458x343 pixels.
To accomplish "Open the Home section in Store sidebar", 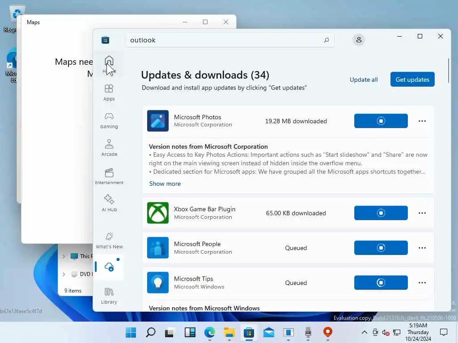I will pos(109,64).
